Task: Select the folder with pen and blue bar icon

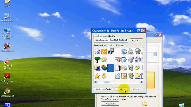Action: point(138,76)
